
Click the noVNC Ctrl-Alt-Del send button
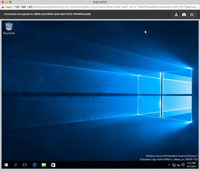[x=176, y=15]
